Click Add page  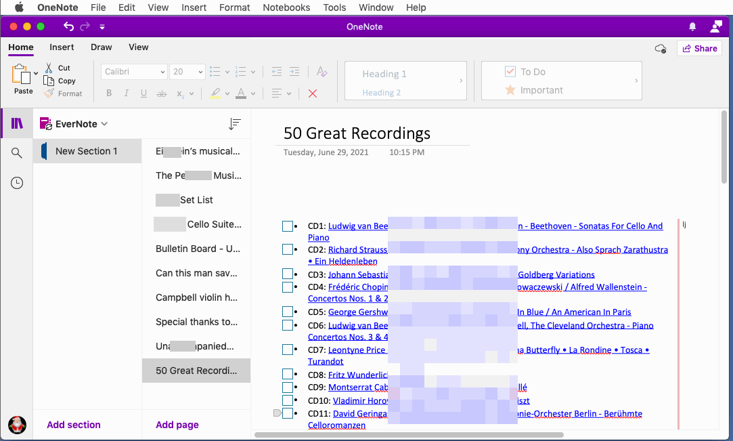[177, 425]
